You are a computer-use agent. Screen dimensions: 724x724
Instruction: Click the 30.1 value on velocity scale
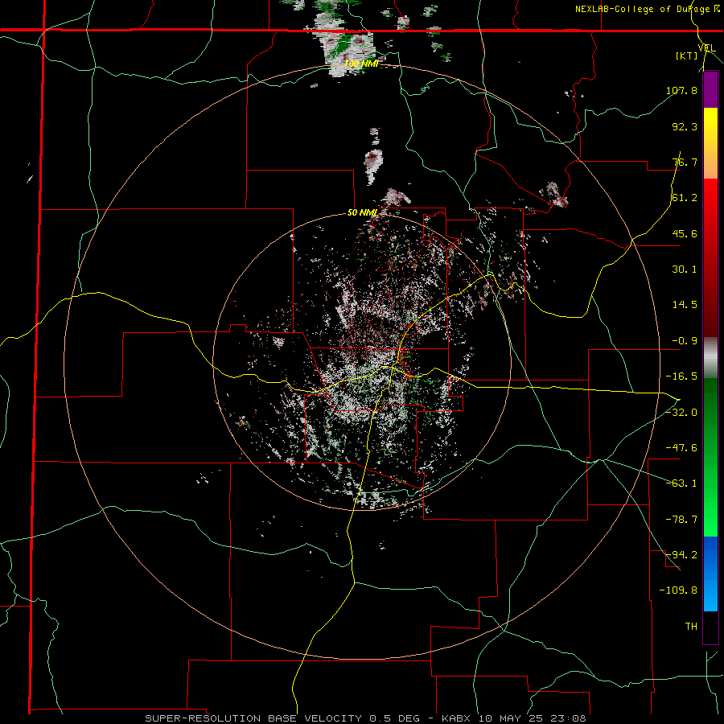(x=685, y=269)
